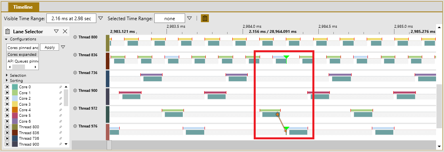The height and width of the screenshot is (152, 444).
Task: Open settings gear for Thread 800 lane
Action: 75,37
